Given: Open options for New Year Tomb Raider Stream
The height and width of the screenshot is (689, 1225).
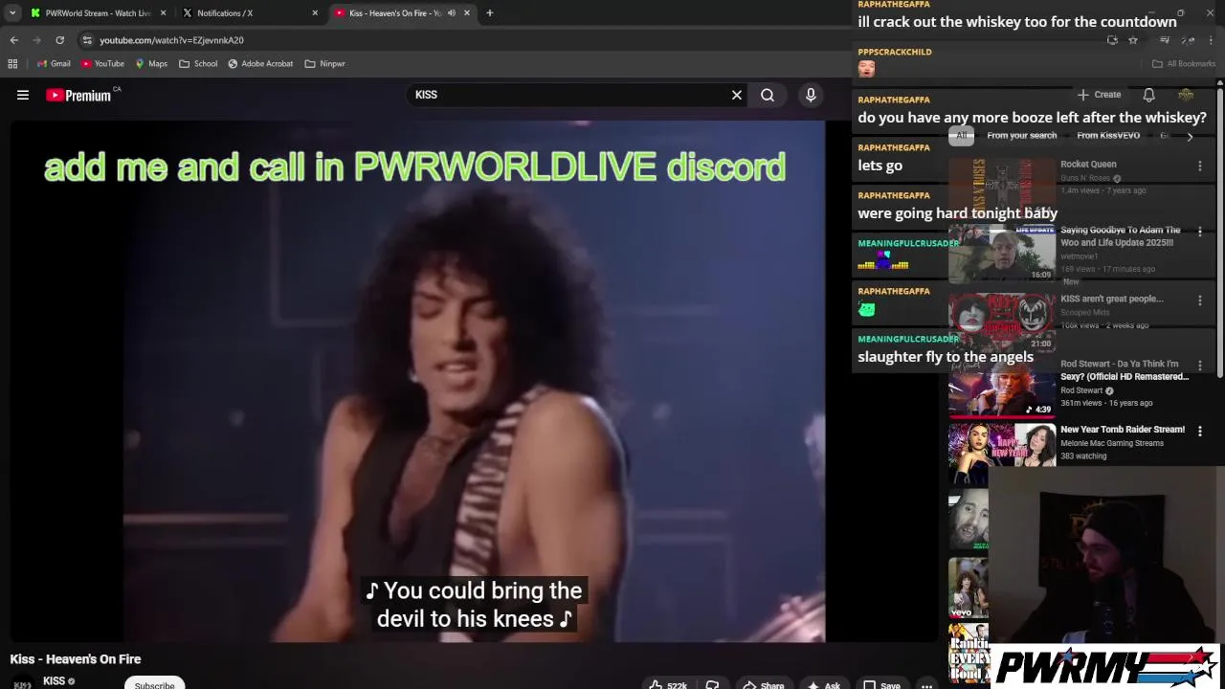Looking at the screenshot, I should 1200,432.
